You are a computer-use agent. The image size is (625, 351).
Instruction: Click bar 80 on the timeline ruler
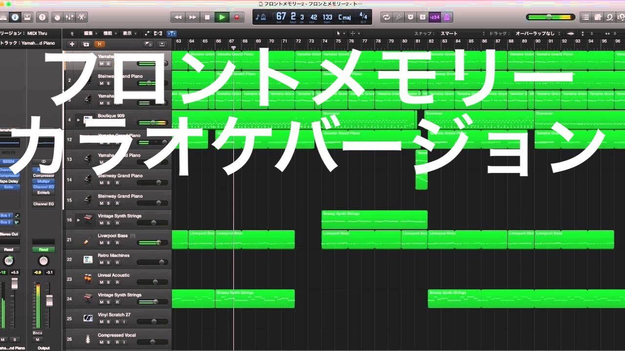click(x=405, y=41)
